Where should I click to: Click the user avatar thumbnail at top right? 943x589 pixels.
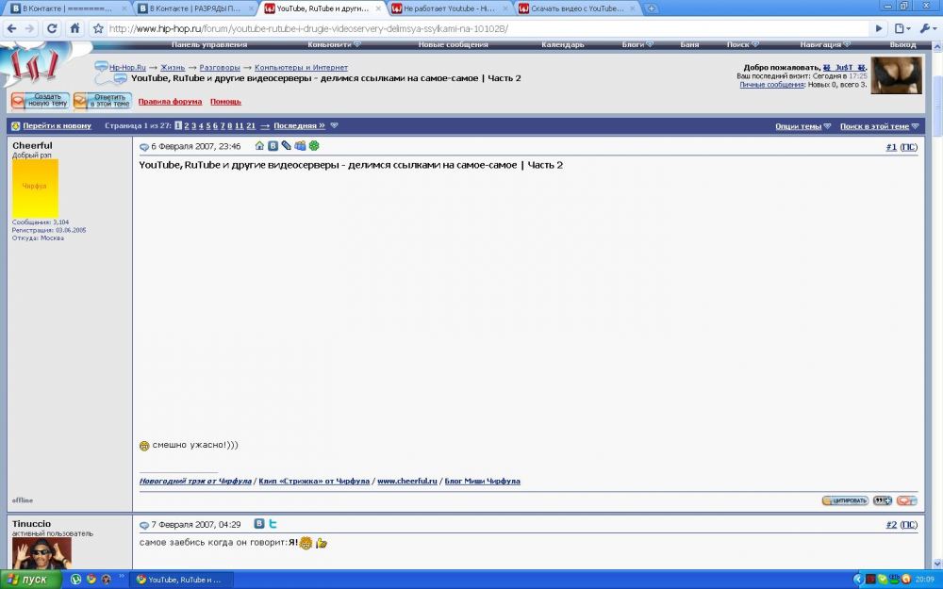[896, 75]
